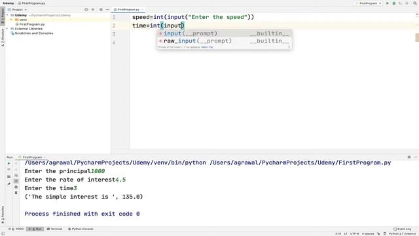Click the UTF-8 encoding status item

point(355,233)
